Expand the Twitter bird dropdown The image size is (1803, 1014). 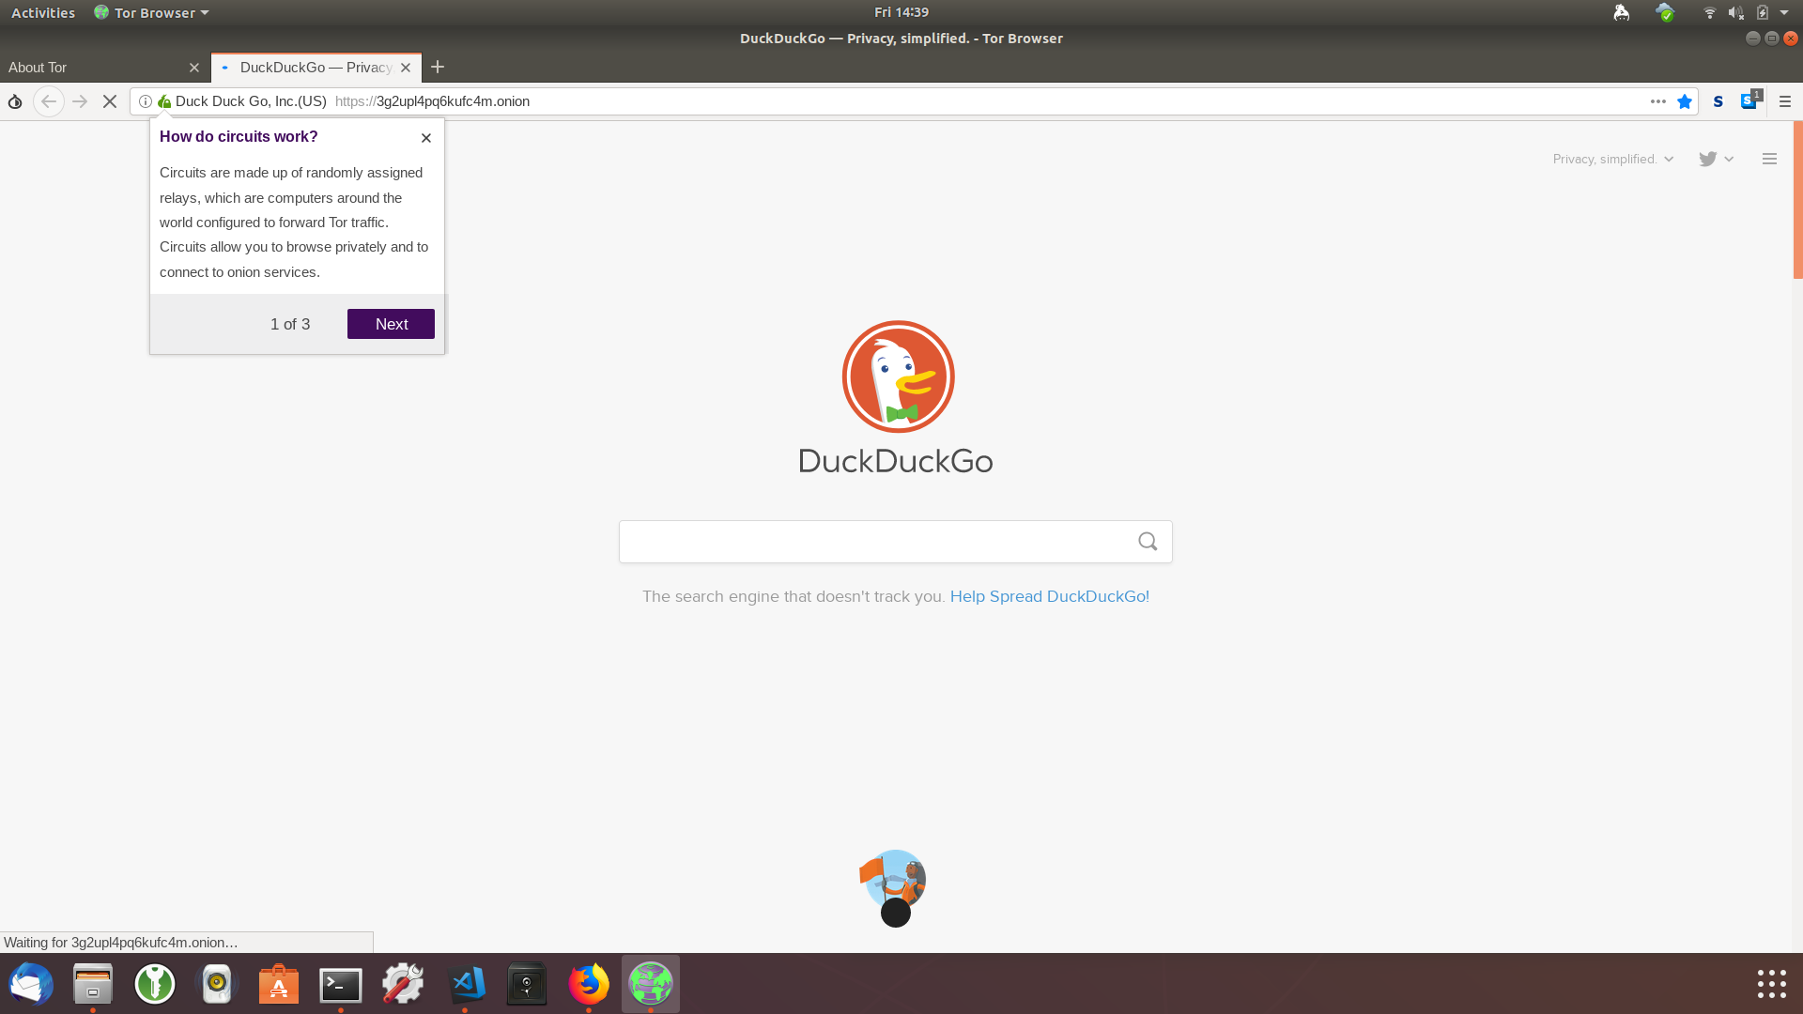point(1716,159)
